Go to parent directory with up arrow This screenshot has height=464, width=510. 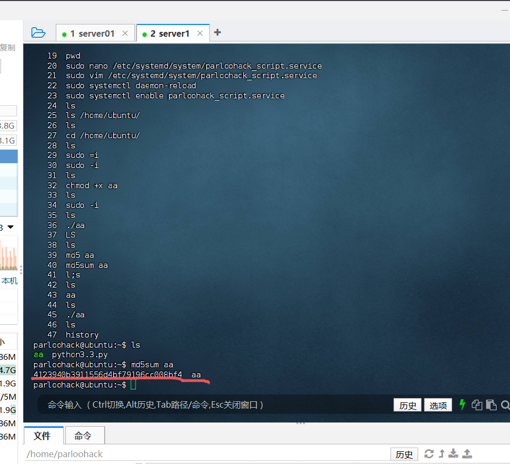pyautogui.click(x=441, y=454)
